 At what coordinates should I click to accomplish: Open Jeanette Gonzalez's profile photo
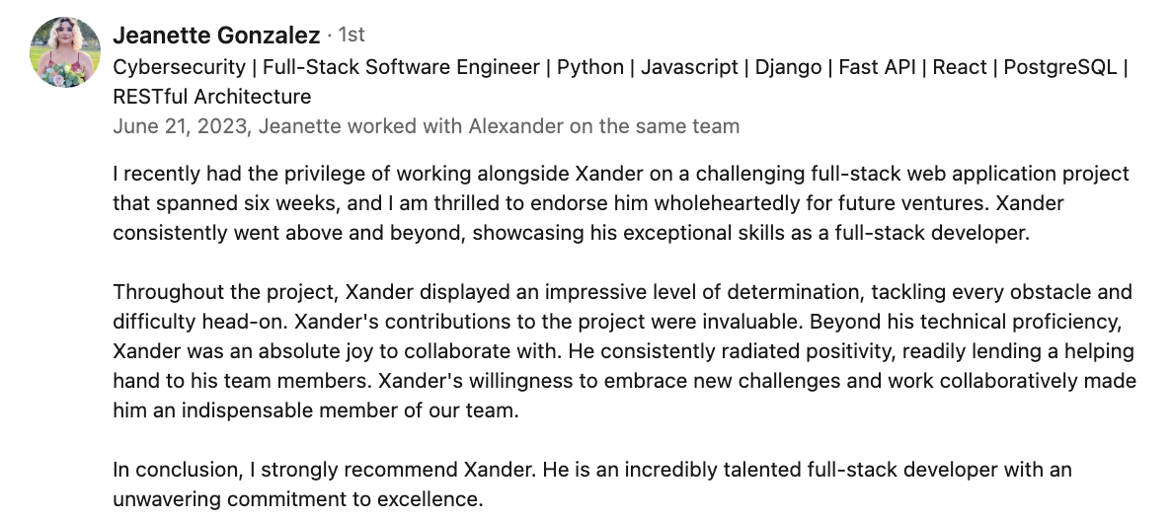click(65, 52)
